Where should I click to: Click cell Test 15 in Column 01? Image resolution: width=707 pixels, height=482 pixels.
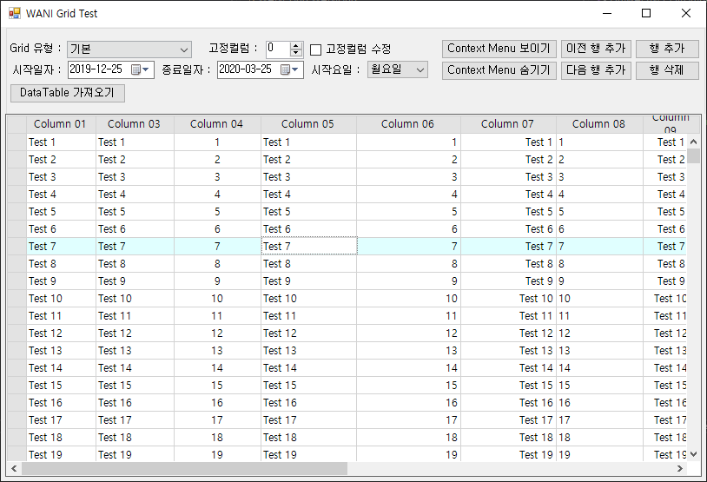tap(61, 385)
